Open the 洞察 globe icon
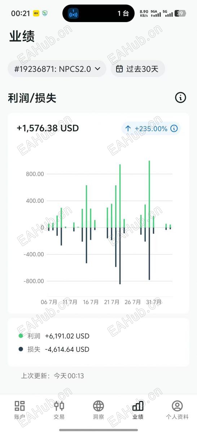This screenshot has height=435, width=197. [x=98, y=406]
